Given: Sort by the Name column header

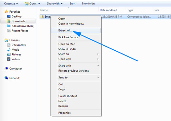Looking at the screenshot, I should pos(69,10).
